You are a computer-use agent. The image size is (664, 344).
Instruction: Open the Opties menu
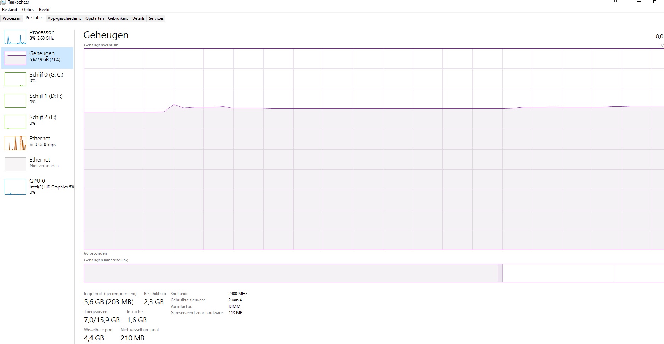click(28, 10)
